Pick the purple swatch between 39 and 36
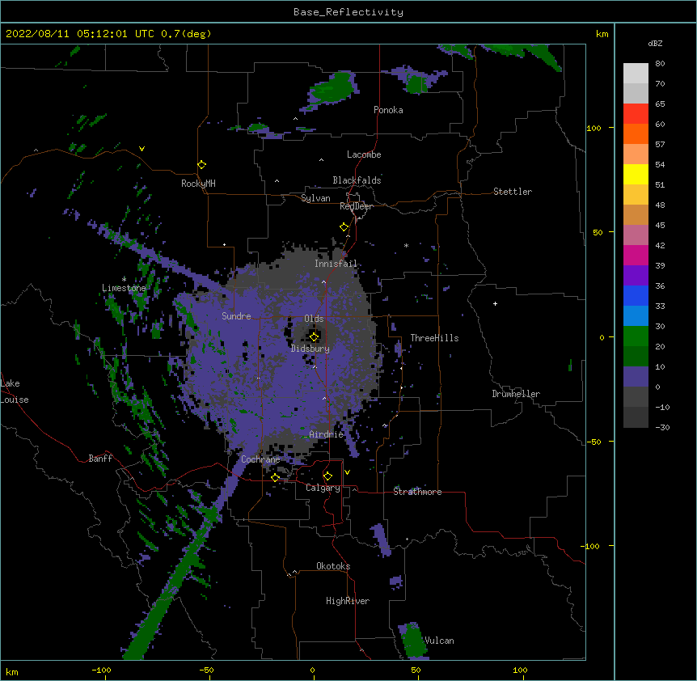 pyautogui.click(x=636, y=276)
